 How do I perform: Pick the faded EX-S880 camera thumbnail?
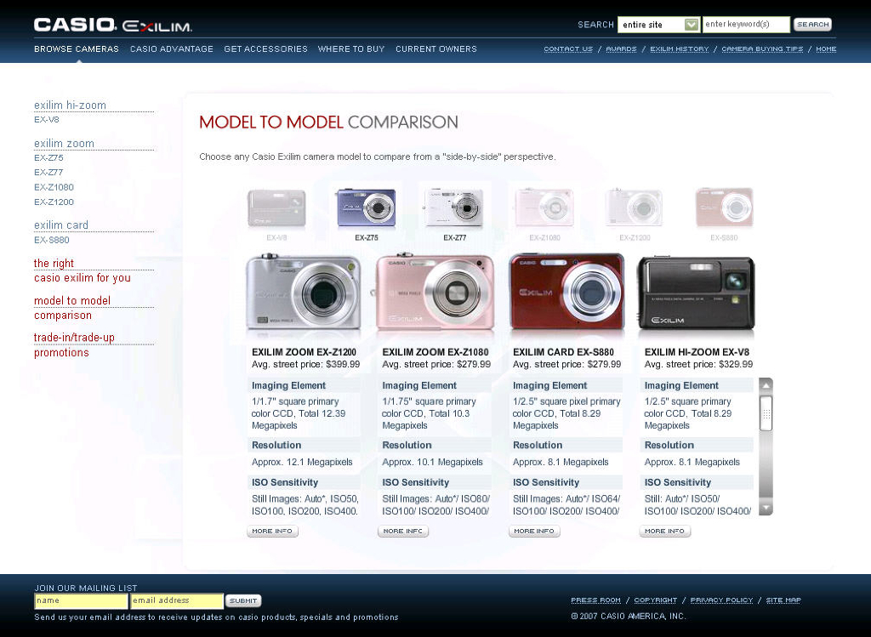[725, 208]
